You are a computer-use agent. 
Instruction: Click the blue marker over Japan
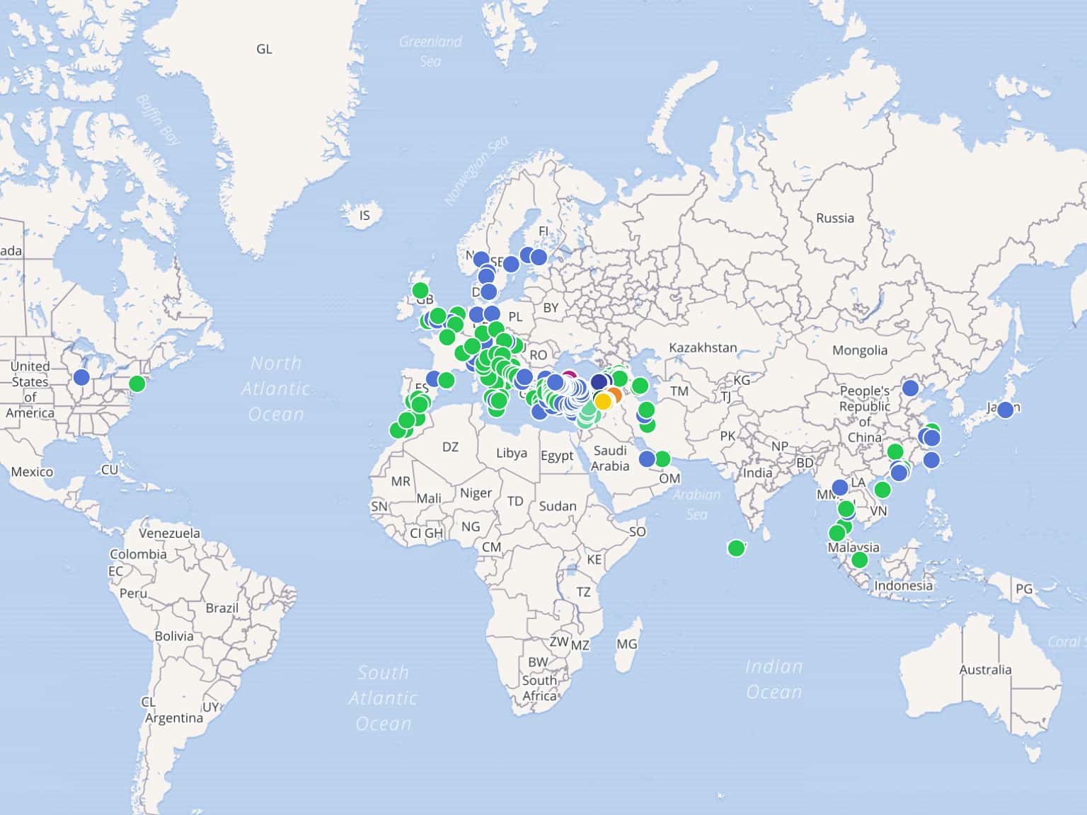[1005, 410]
